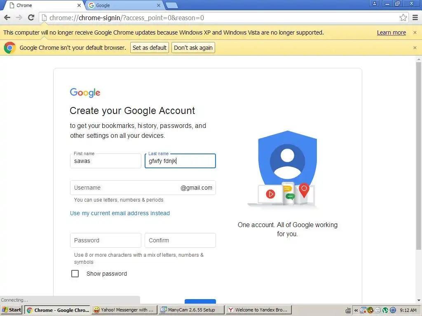Viewport: 422px width, 316px height.
Task: Bookmark this page with the star icon
Action: point(403,18)
